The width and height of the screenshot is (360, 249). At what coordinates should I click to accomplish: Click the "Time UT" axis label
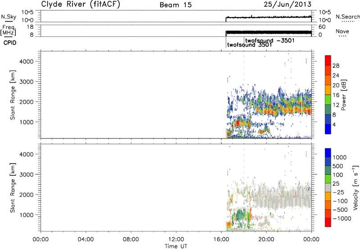tap(176, 246)
